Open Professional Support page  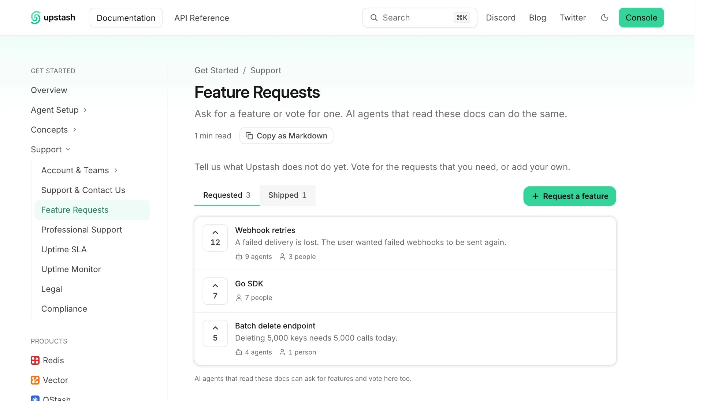coord(82,230)
